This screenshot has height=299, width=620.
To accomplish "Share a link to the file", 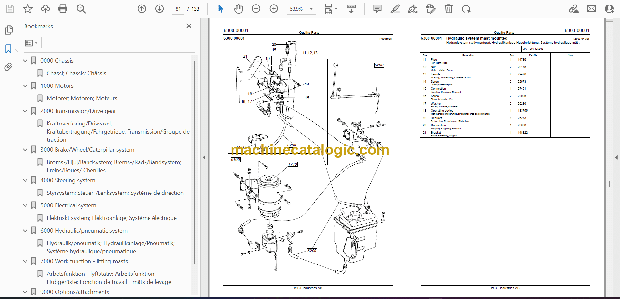I will coord(574,9).
